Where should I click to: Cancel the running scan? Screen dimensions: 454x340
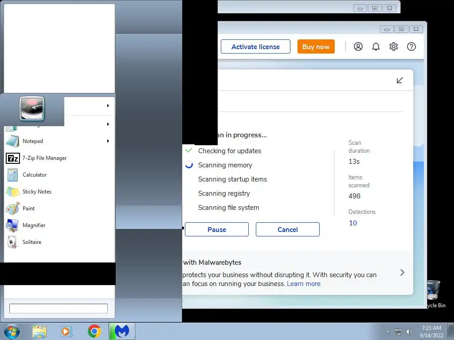pos(287,229)
